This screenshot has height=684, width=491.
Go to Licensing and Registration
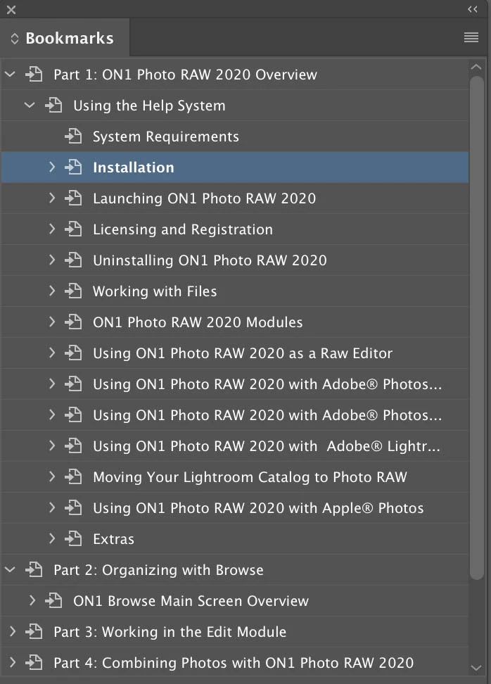pyautogui.click(x=183, y=229)
